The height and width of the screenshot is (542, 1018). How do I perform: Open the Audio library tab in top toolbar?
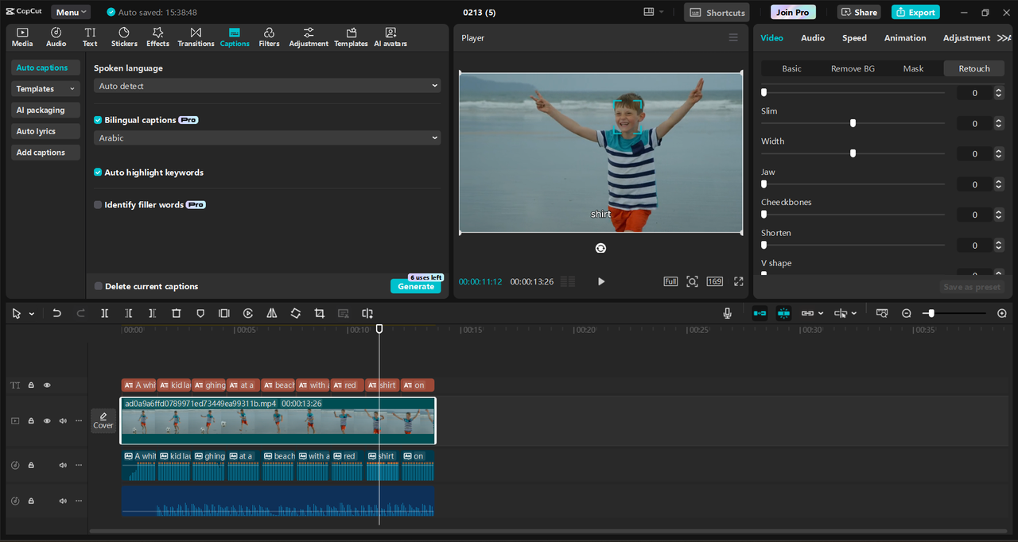click(56, 37)
